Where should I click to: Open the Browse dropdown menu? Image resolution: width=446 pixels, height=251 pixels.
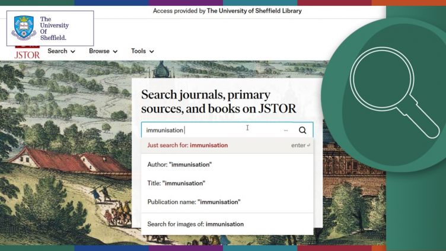pos(103,51)
